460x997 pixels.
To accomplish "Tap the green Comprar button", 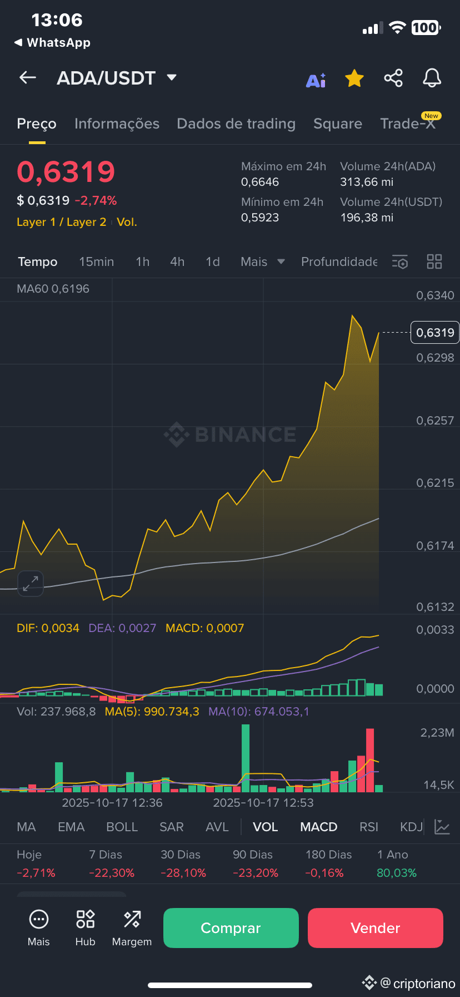I will tap(231, 928).
